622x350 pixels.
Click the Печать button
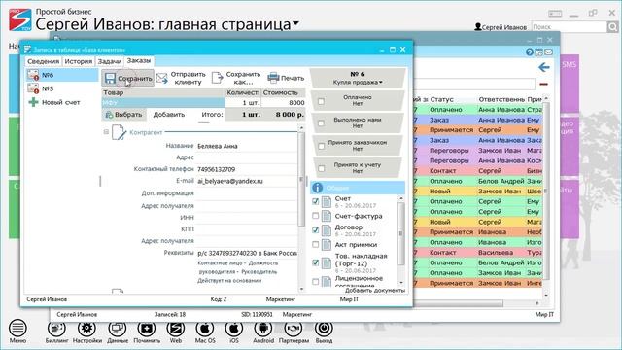coord(286,78)
